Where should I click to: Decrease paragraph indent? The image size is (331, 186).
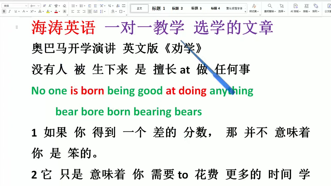tap(90, 6)
